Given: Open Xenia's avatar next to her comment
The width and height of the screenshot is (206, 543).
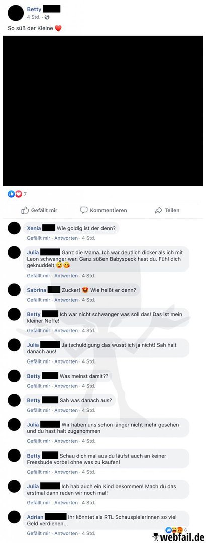Looking at the screenshot, I should pyautogui.click(x=14, y=229).
